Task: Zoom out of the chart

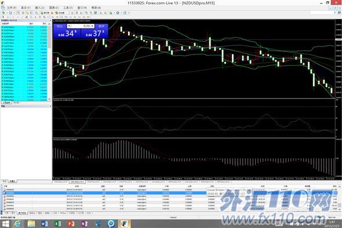Action: (x=91, y=13)
